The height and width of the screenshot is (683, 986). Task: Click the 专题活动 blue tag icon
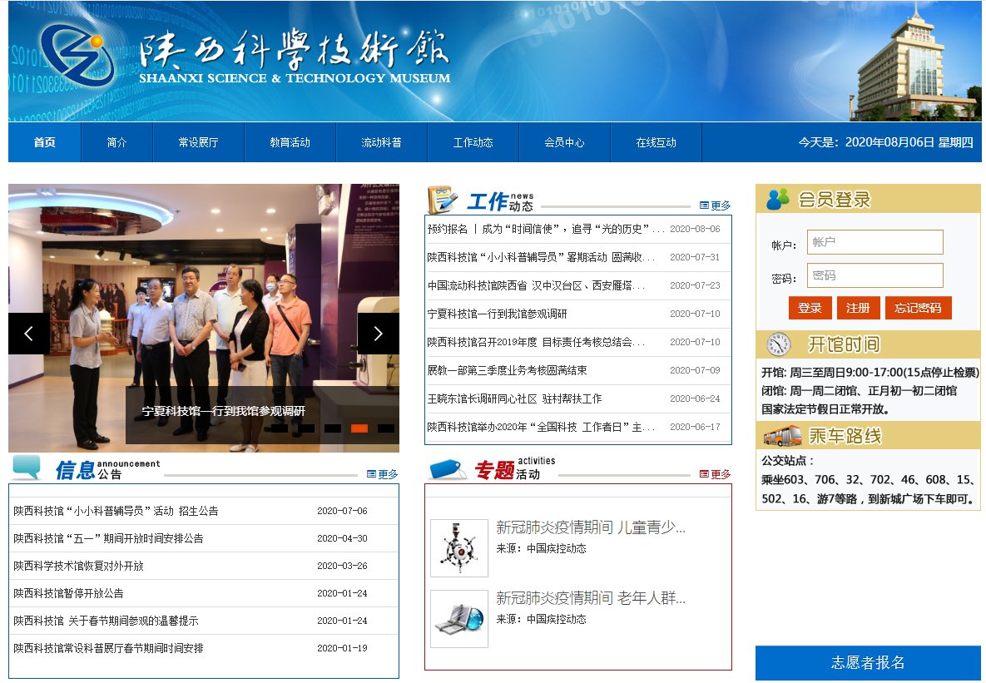click(x=448, y=469)
